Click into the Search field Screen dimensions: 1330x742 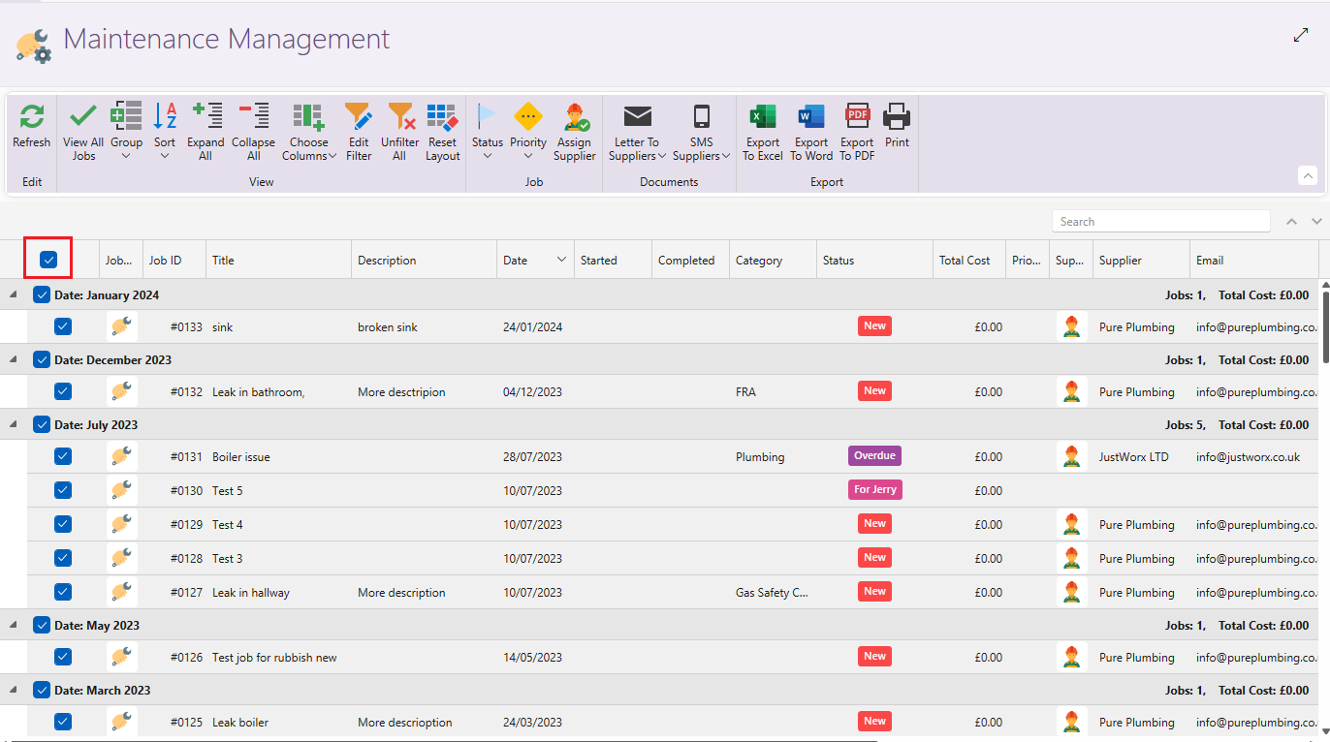click(1160, 222)
